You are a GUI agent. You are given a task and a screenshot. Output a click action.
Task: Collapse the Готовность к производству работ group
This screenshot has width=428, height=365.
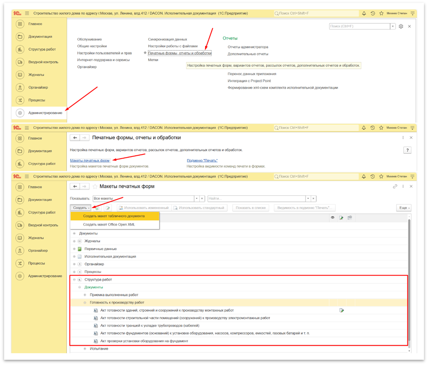[86, 303]
